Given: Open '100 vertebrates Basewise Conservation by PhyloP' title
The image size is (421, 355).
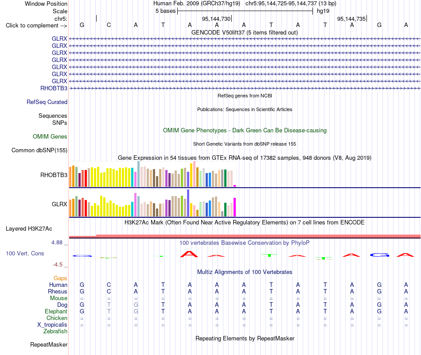Looking at the screenshot, I should click(245, 243).
